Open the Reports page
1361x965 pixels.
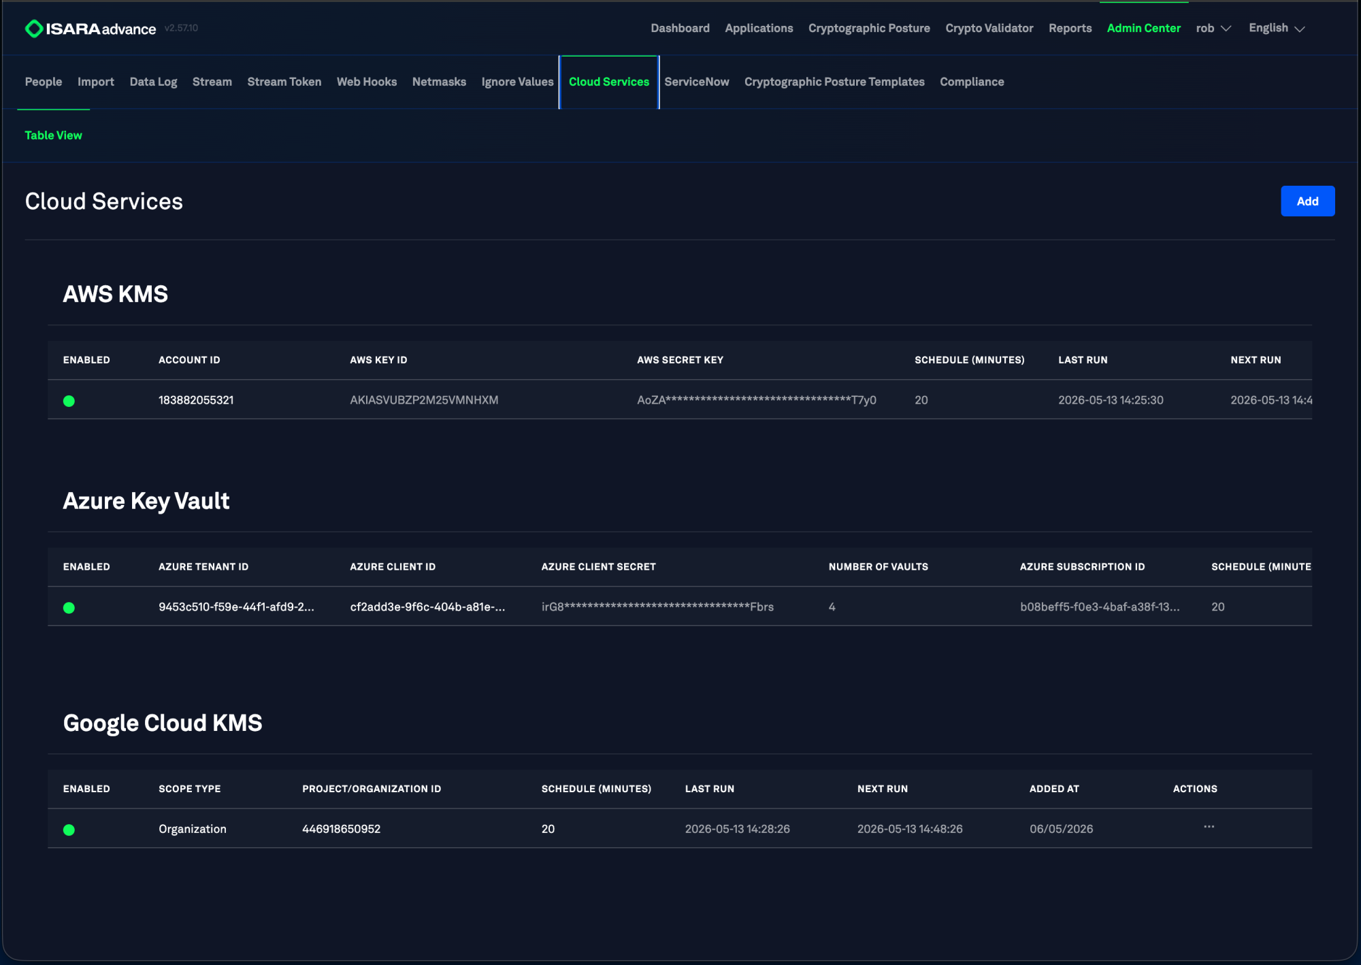coord(1070,29)
